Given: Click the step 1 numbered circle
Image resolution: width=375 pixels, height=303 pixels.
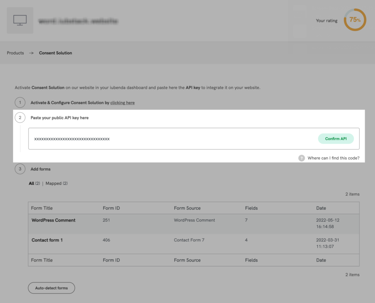Looking at the screenshot, I should 20,102.
